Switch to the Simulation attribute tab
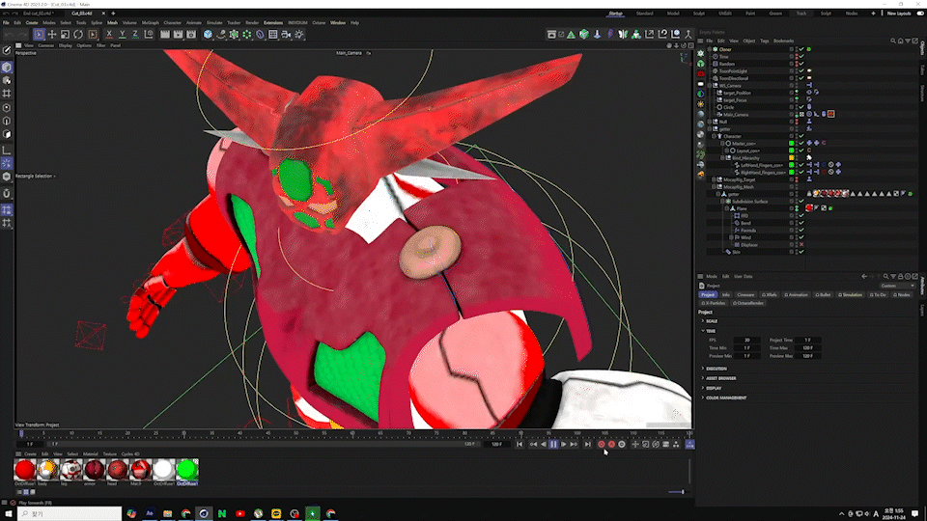Viewport: 927px width, 521px height. click(x=850, y=295)
